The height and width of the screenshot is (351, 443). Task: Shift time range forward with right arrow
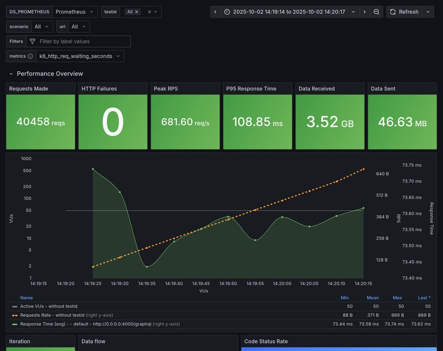click(364, 12)
